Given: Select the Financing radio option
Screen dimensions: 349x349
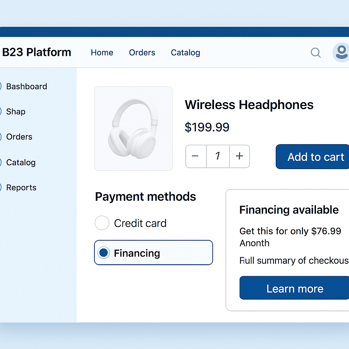Looking at the screenshot, I should 153,253.
